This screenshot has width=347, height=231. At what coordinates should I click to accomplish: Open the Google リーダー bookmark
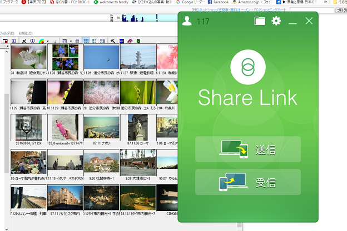point(190,2)
